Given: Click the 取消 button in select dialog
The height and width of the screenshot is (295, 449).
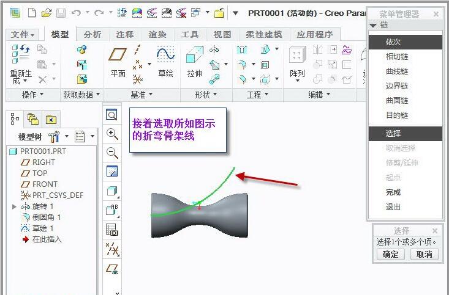Looking at the screenshot, I should [x=424, y=254].
